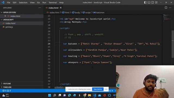Click "bowling" variable on line 28
This screenshot has height=98, width=174.
(73, 56)
